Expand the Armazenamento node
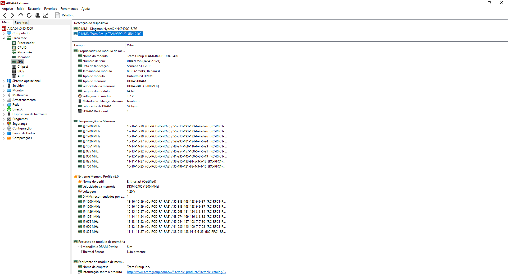The width and height of the screenshot is (508, 274). point(4,100)
